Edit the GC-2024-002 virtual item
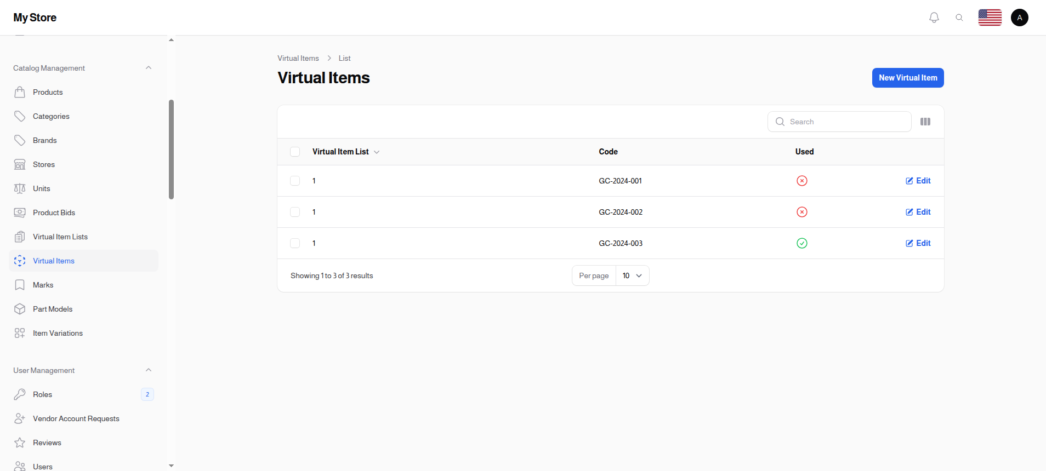This screenshot has height=471, width=1046. tap(918, 212)
